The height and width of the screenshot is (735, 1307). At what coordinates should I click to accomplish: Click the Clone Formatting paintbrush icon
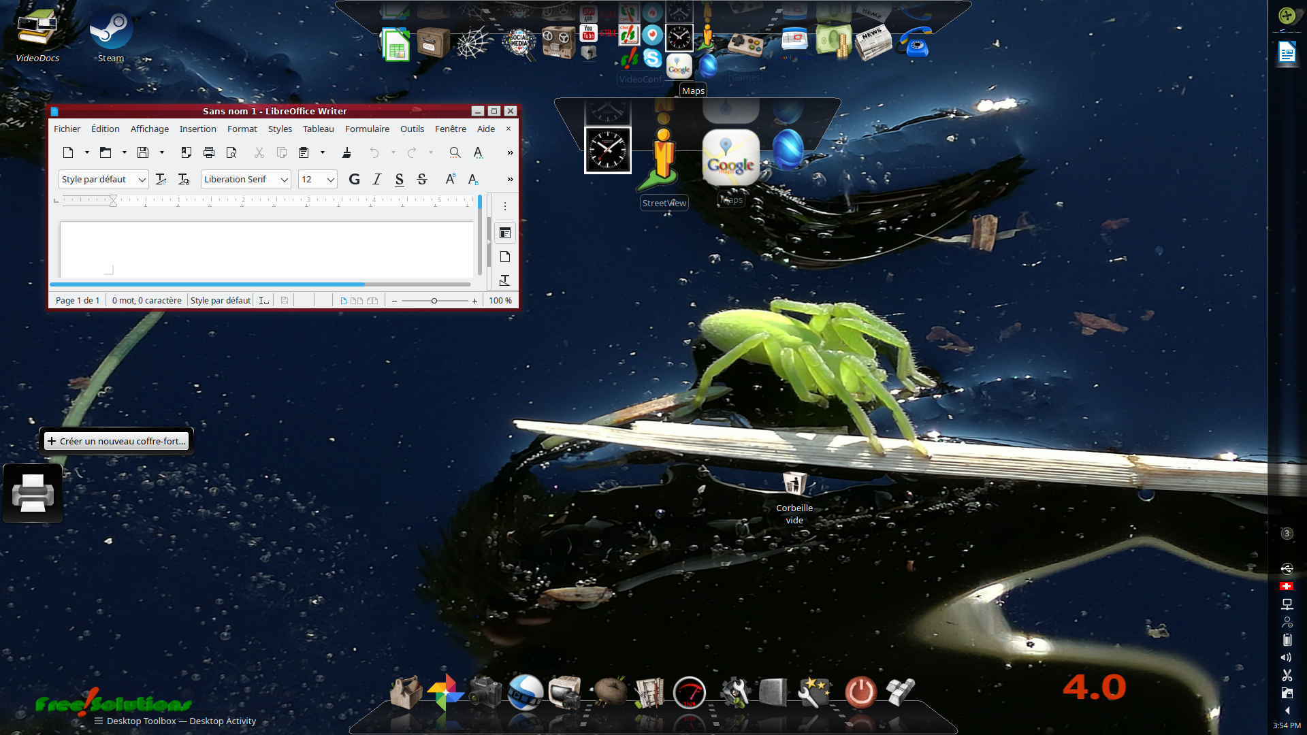pos(346,152)
